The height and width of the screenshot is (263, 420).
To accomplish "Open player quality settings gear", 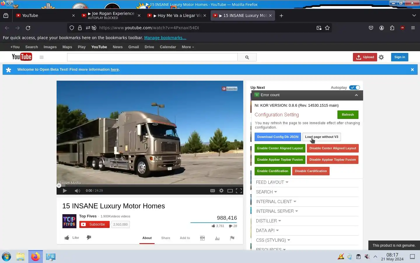I will [x=221, y=191].
